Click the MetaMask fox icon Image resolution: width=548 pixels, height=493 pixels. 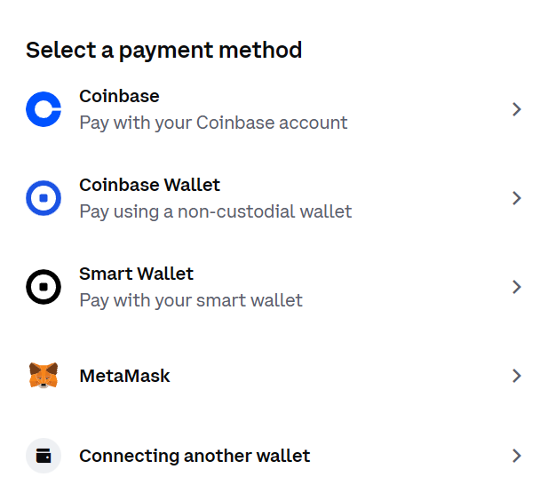[x=44, y=376]
